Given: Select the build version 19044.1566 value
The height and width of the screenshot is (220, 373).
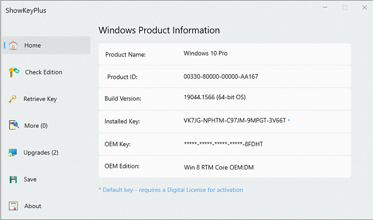Looking at the screenshot, I should (214, 97).
